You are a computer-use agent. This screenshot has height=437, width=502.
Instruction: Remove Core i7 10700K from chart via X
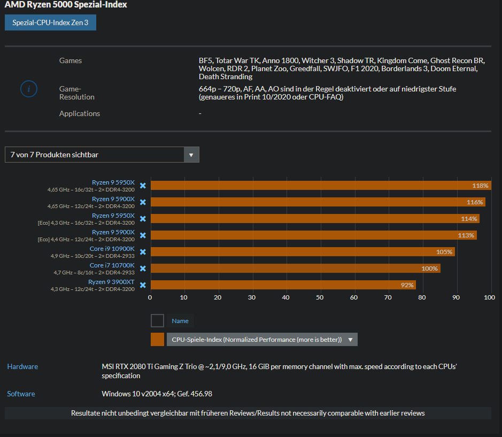click(143, 269)
